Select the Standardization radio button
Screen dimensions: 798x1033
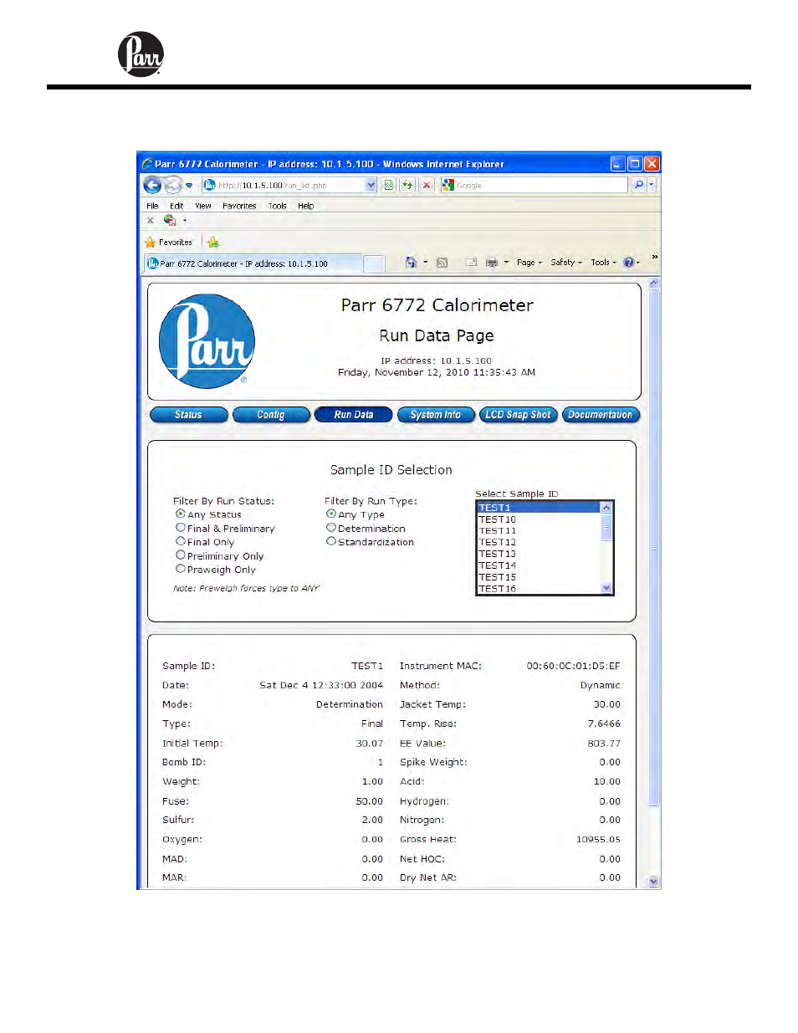coord(331,541)
